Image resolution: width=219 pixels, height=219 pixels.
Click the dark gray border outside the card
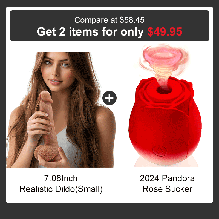click(x=109, y=211)
